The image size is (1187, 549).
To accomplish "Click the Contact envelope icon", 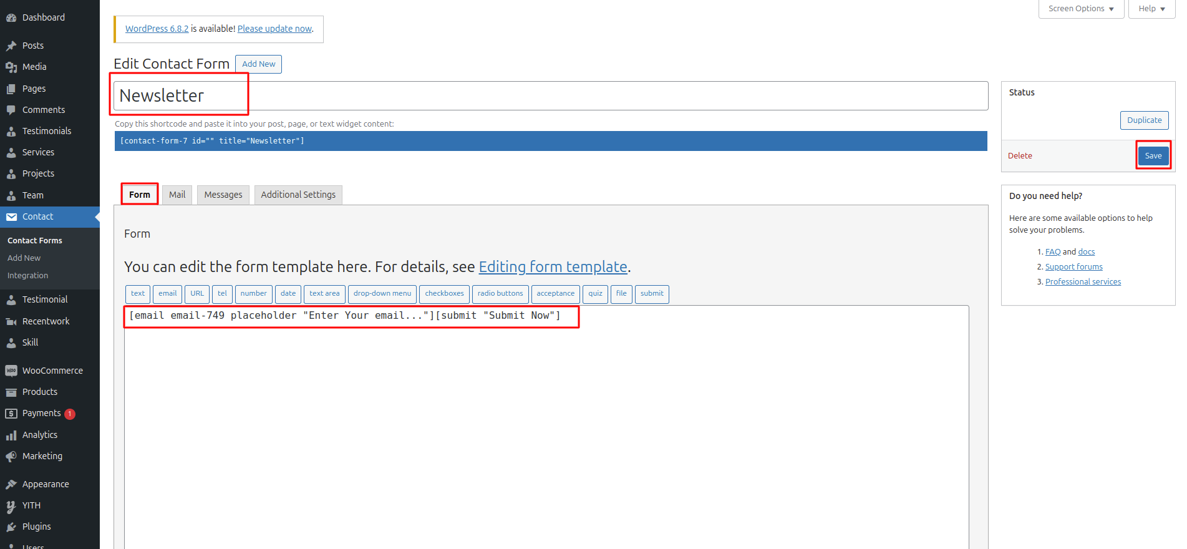I will [x=11, y=216].
